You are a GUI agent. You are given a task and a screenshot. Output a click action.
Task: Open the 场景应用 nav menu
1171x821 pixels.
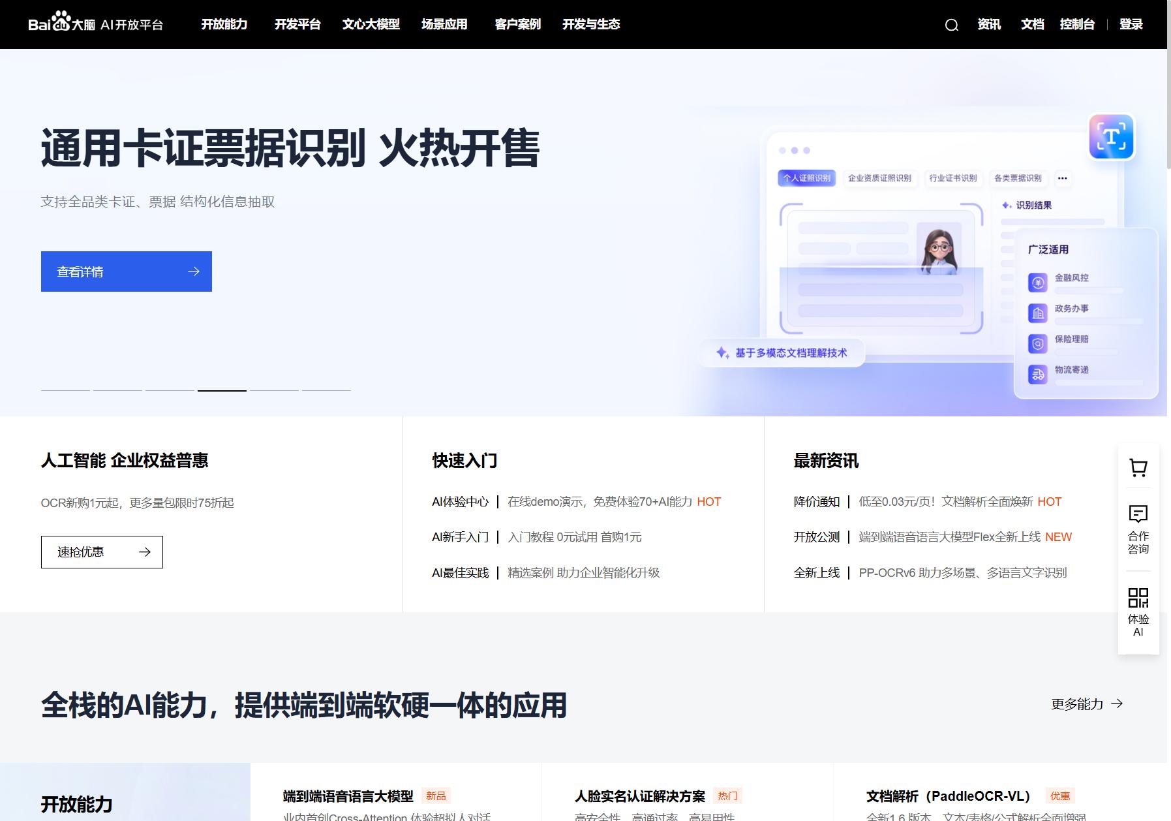click(444, 24)
